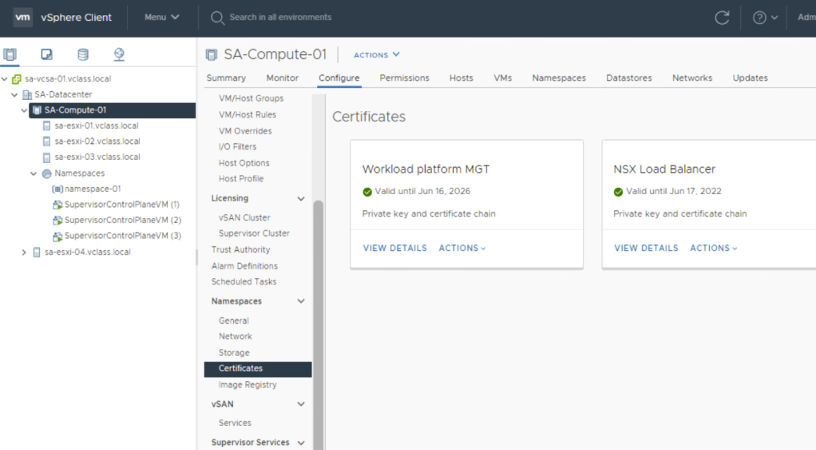Screen dimensions: 816x450
Task: Select SupervisorControlPlaneVM (2) in tree
Action: [122, 220]
